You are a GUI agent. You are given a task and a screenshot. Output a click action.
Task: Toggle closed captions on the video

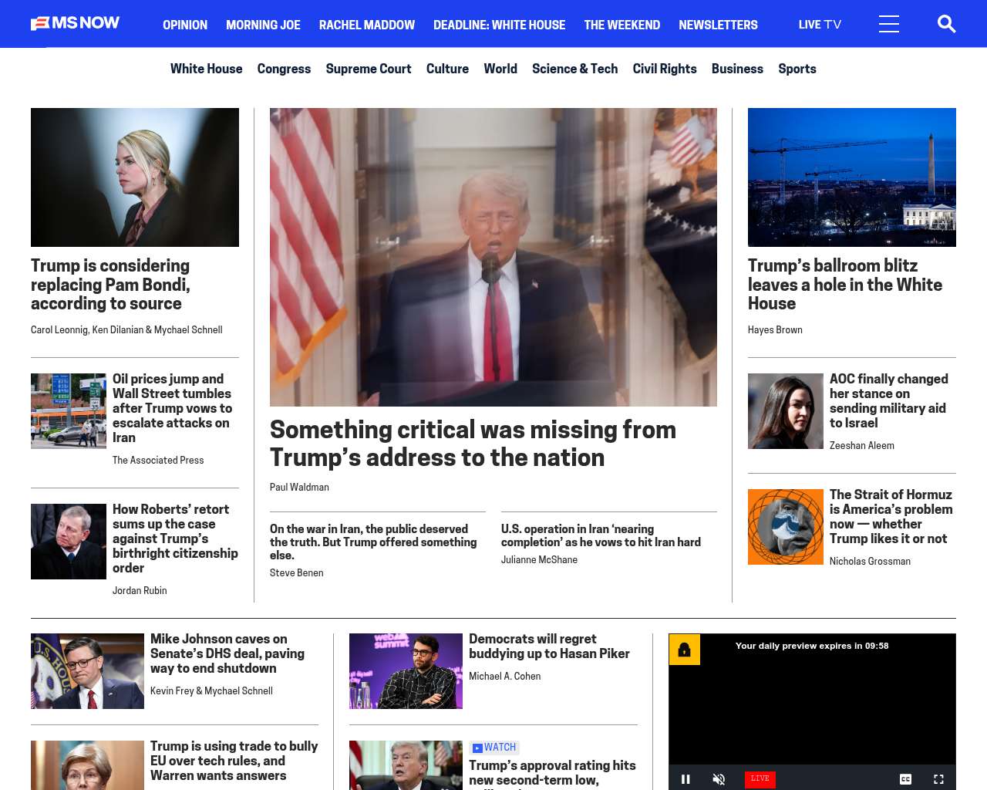coord(906,779)
